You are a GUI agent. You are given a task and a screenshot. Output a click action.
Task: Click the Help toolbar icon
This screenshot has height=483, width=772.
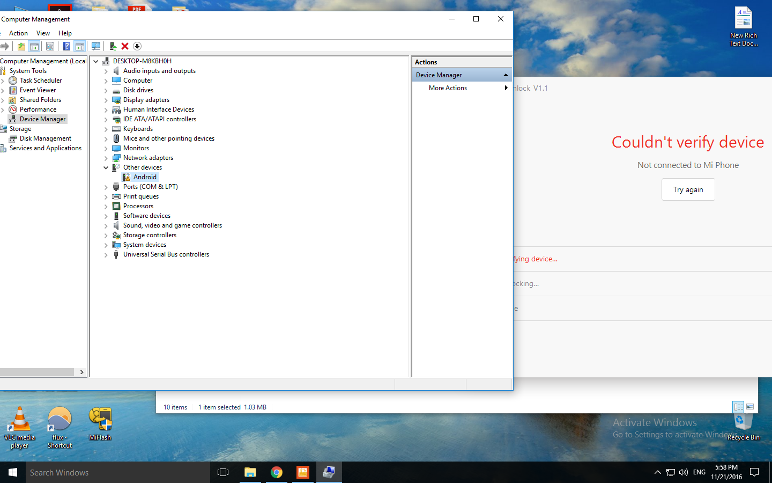click(x=66, y=46)
